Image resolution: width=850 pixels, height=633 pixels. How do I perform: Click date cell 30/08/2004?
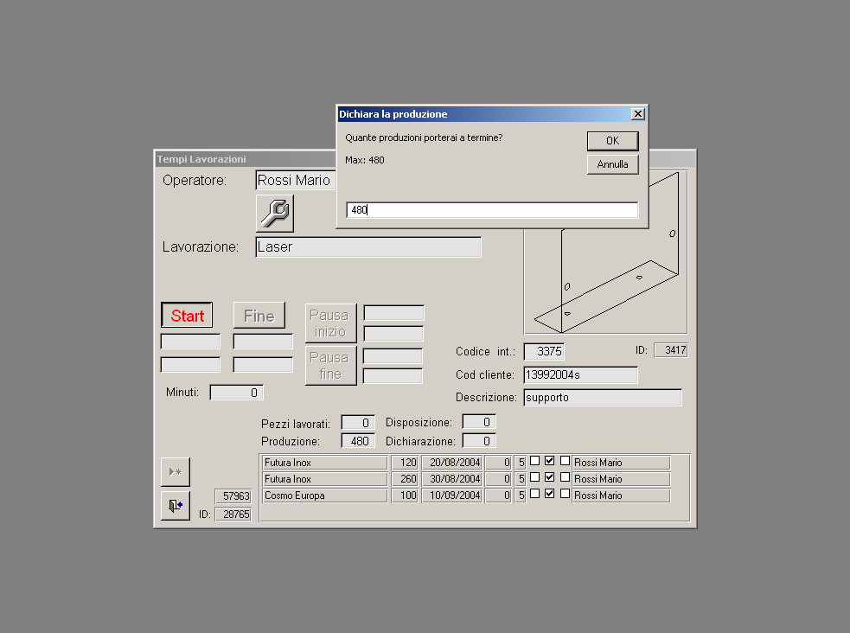tap(451, 479)
